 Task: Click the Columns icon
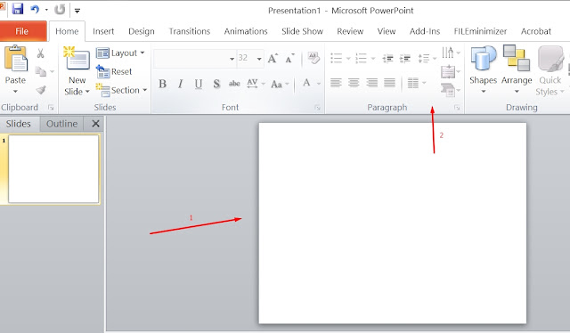413,84
